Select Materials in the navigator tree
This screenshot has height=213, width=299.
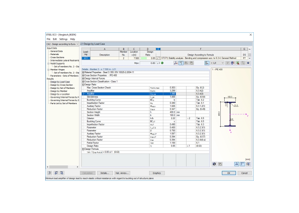tap(55, 54)
